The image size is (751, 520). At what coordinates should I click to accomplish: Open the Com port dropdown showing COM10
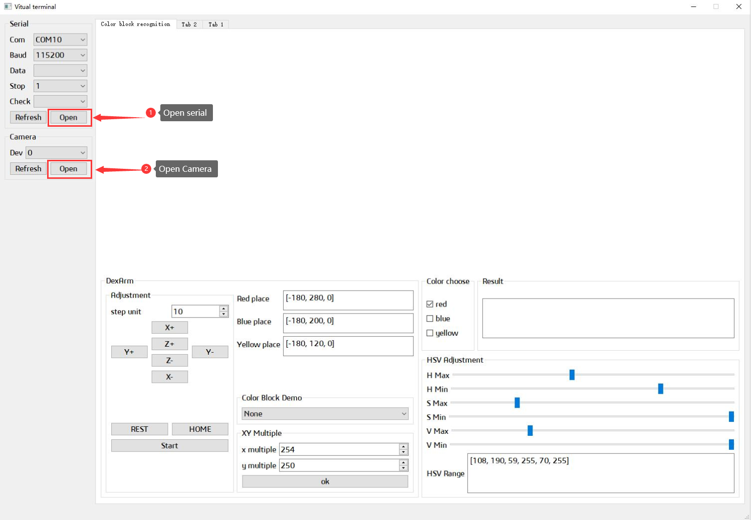pyautogui.click(x=60, y=40)
